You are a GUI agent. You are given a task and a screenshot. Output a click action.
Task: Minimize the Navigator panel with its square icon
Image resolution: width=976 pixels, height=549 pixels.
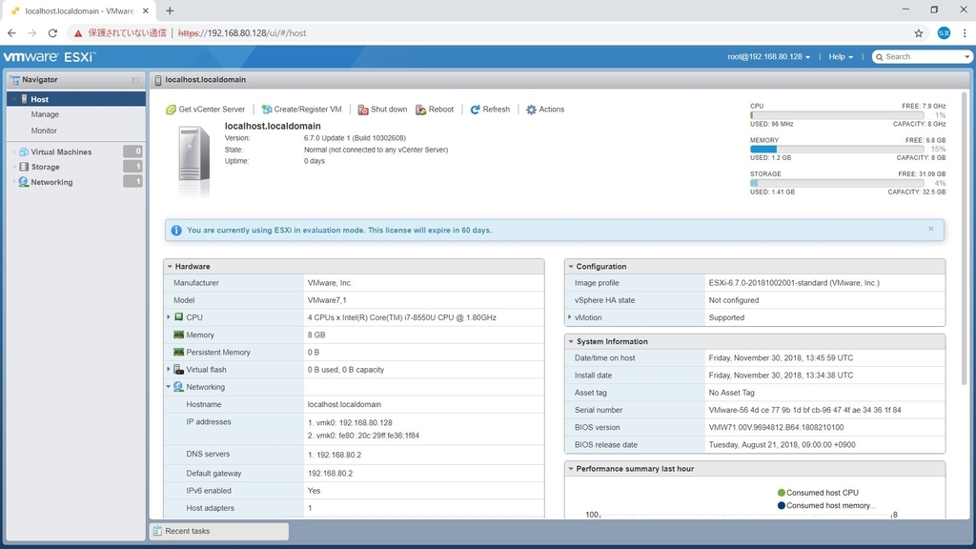[x=135, y=80]
